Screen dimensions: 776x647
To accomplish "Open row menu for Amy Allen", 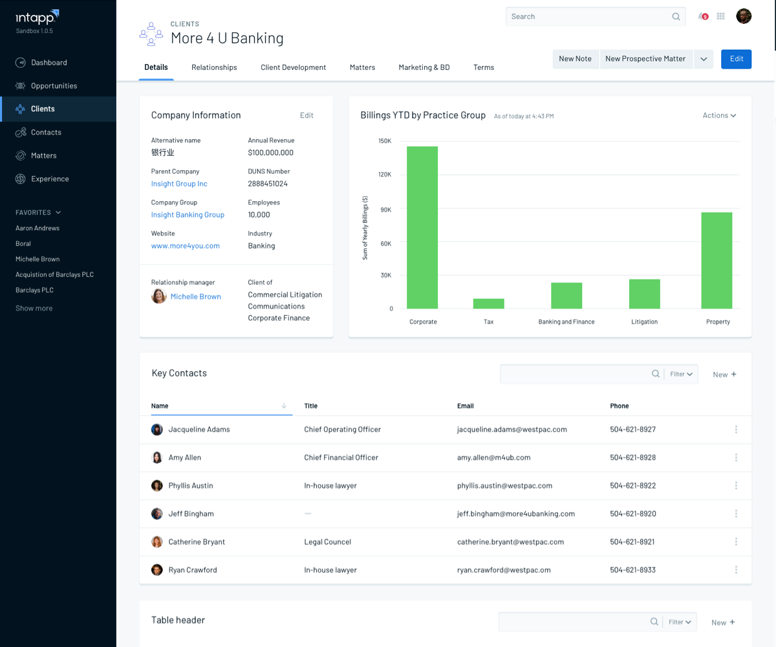I will coord(736,457).
